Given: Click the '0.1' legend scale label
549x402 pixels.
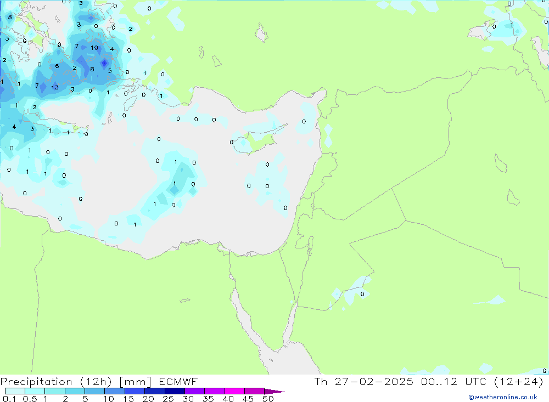Looking at the screenshot, I should [9, 399].
